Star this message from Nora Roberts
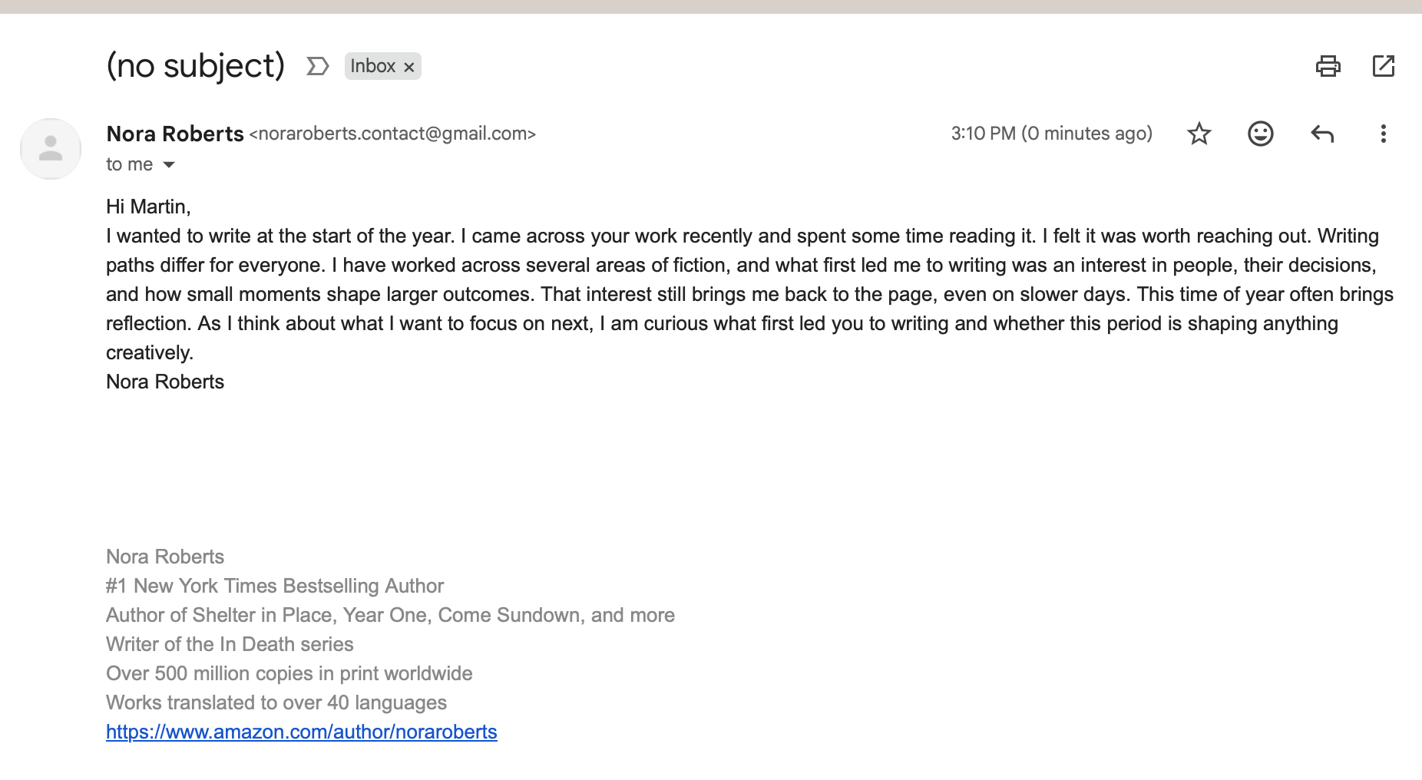 click(x=1199, y=134)
